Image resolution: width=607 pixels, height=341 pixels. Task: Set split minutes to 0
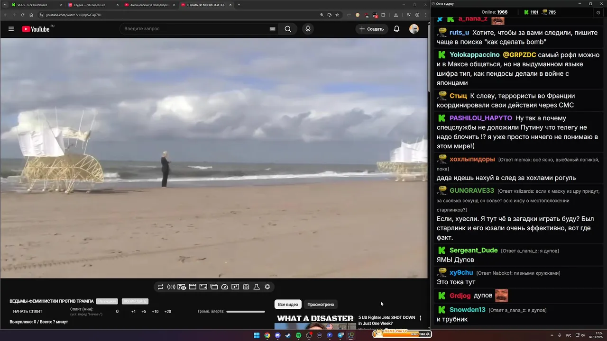[x=117, y=312]
